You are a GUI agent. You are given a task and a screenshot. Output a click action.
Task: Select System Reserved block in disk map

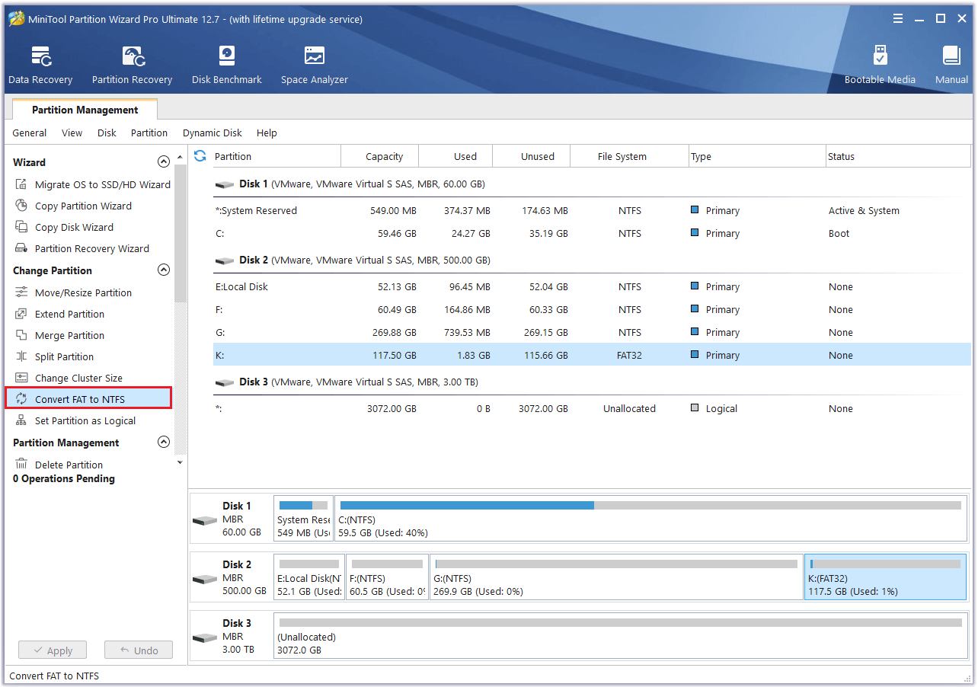click(x=303, y=519)
